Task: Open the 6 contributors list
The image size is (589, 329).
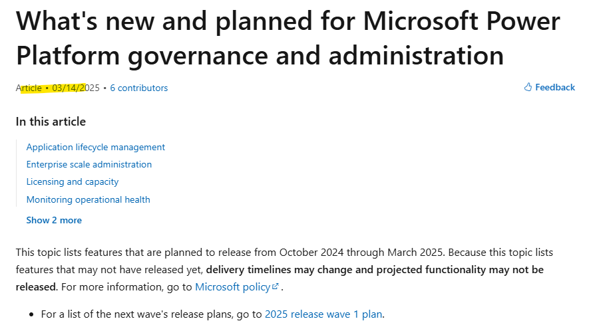Action: pyautogui.click(x=139, y=88)
